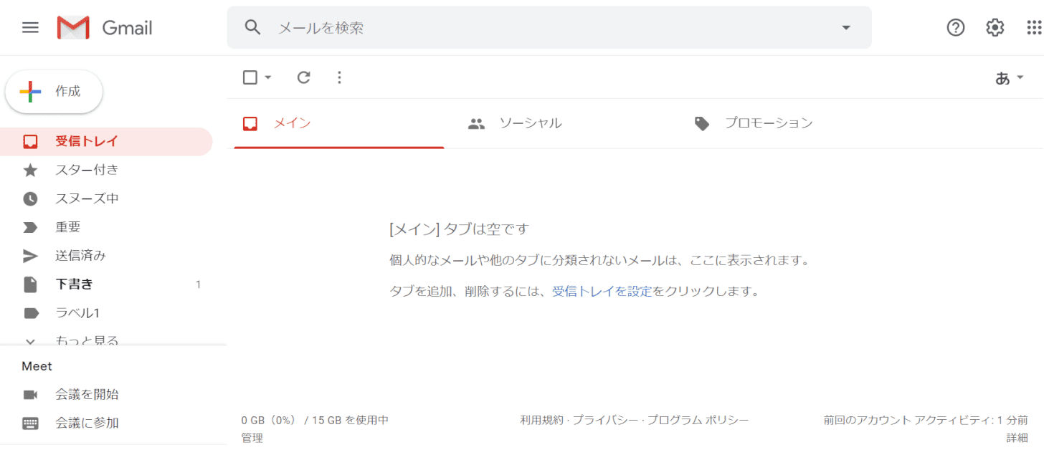Click the star icon beside スター付き
The width and height of the screenshot is (1044, 455).
tap(30, 170)
